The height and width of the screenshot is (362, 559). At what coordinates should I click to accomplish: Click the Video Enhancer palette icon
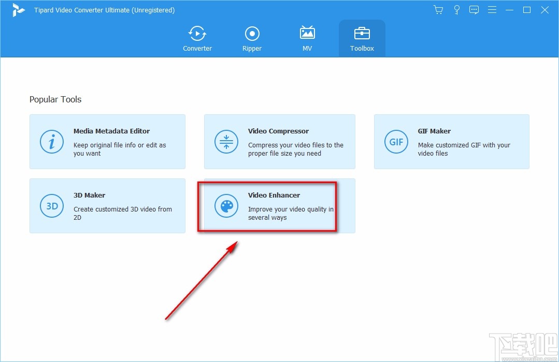(x=226, y=206)
